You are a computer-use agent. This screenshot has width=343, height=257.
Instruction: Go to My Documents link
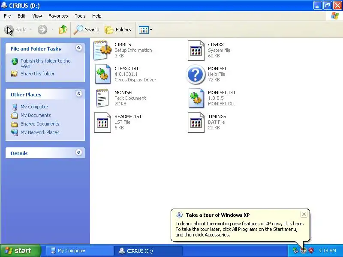click(36, 115)
